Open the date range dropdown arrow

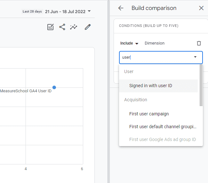(x=89, y=11)
